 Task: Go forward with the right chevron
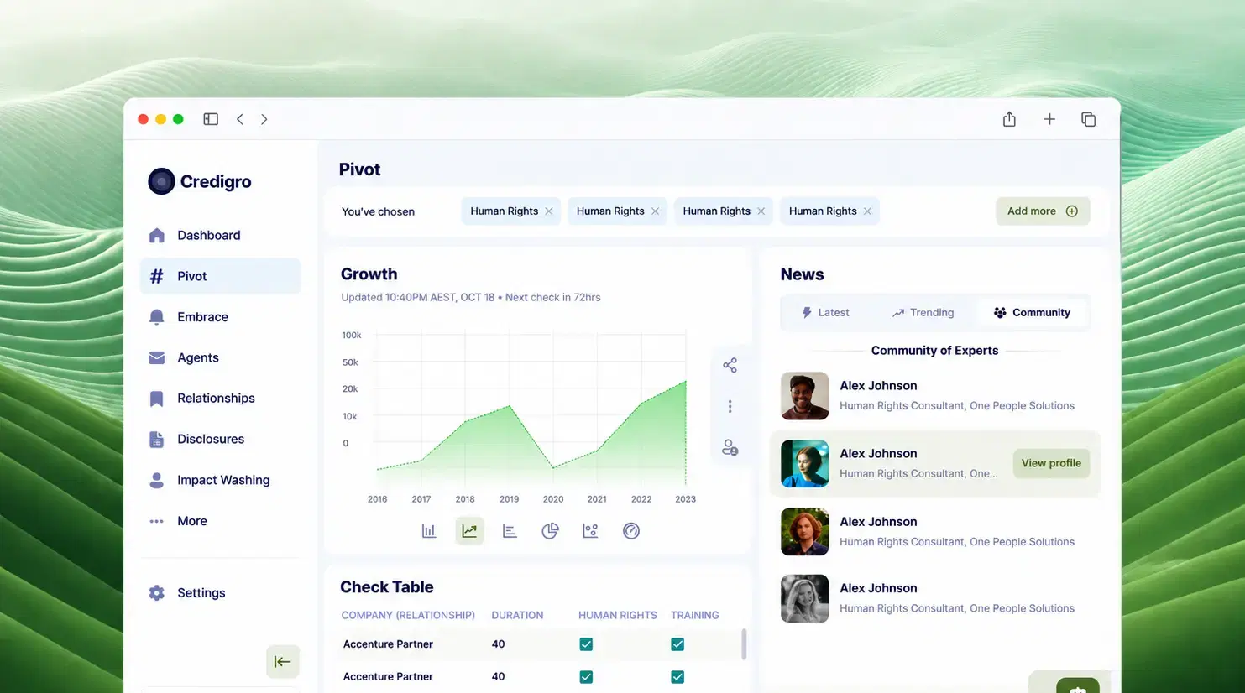pos(264,119)
